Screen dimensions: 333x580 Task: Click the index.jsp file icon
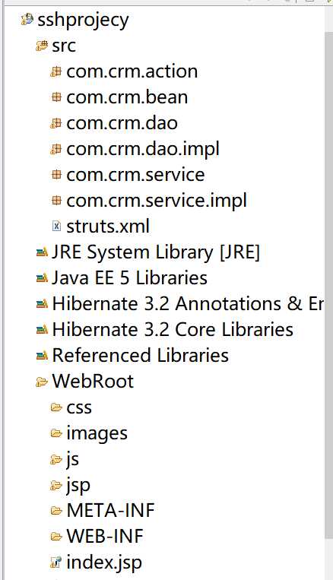55,563
